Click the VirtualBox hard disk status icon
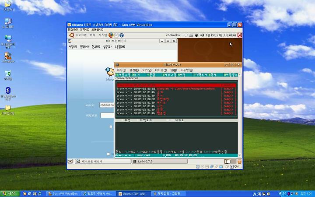Screen dimensions: 315x197 [x=198, y=167]
